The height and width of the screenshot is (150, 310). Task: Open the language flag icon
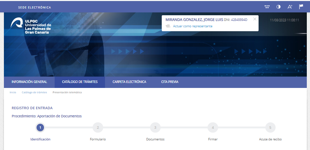[x=301, y=7]
